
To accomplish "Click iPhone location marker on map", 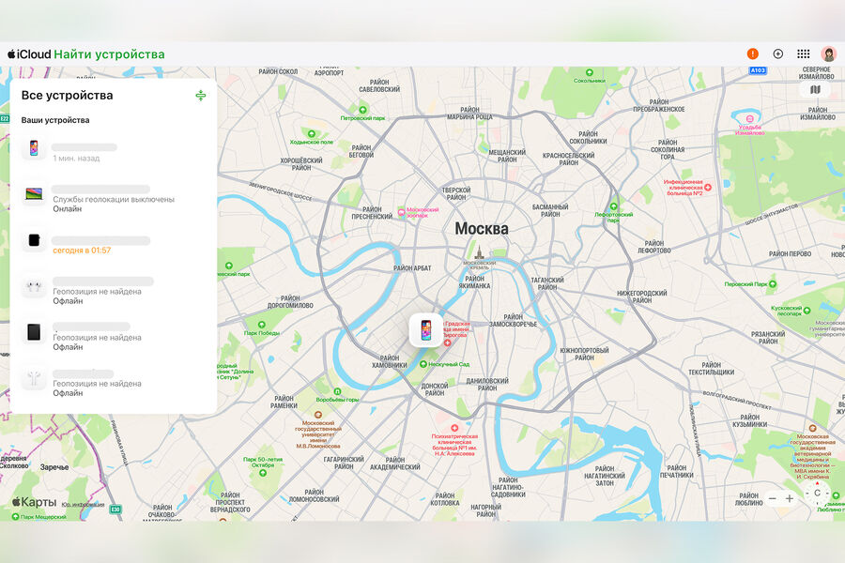I will click(425, 329).
